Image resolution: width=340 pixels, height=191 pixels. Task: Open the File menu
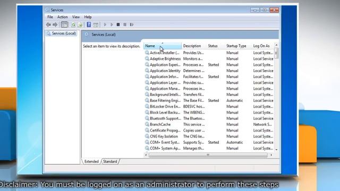(50, 17)
